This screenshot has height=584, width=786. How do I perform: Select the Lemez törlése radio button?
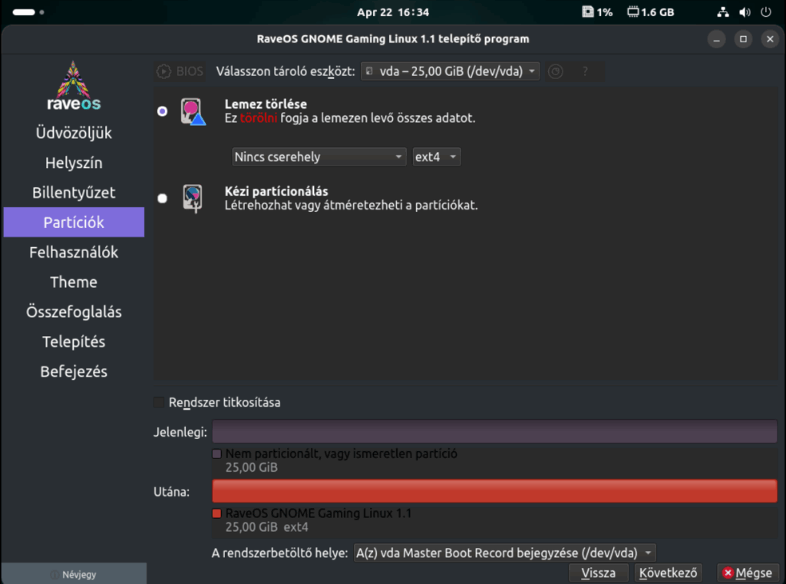(x=162, y=111)
